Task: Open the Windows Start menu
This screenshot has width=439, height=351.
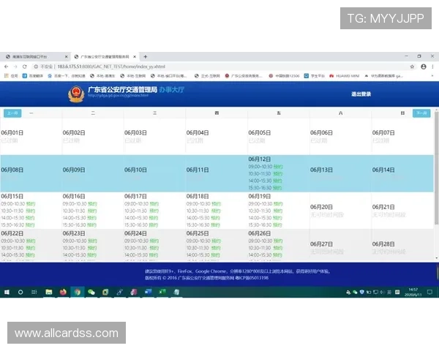Action: (7, 292)
